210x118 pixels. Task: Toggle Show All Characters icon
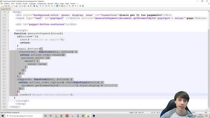54,6
